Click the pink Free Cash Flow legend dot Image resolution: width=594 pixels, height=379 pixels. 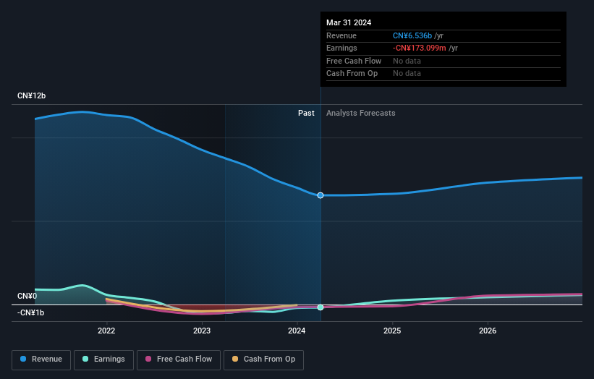tap(148, 359)
